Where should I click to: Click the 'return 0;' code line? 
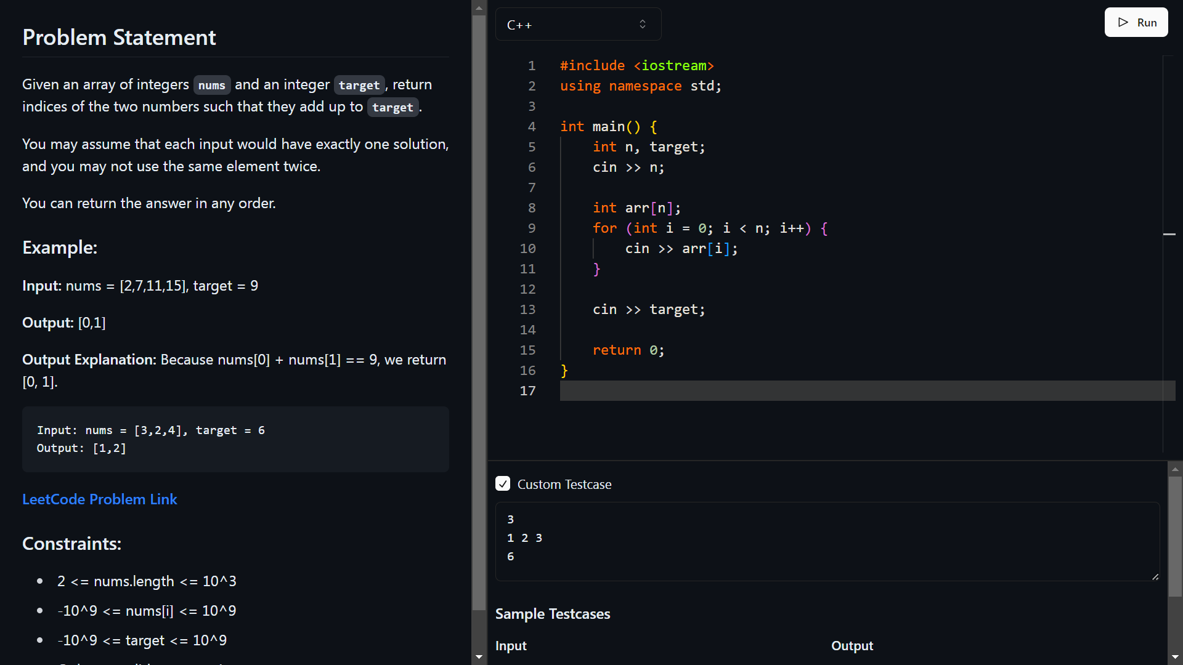pyautogui.click(x=628, y=350)
